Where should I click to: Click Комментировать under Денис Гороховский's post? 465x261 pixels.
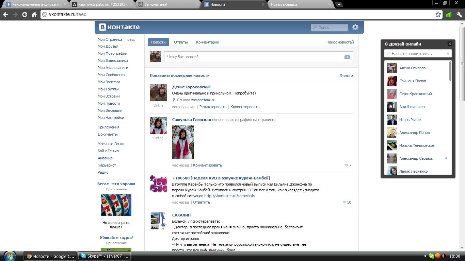[245, 107]
